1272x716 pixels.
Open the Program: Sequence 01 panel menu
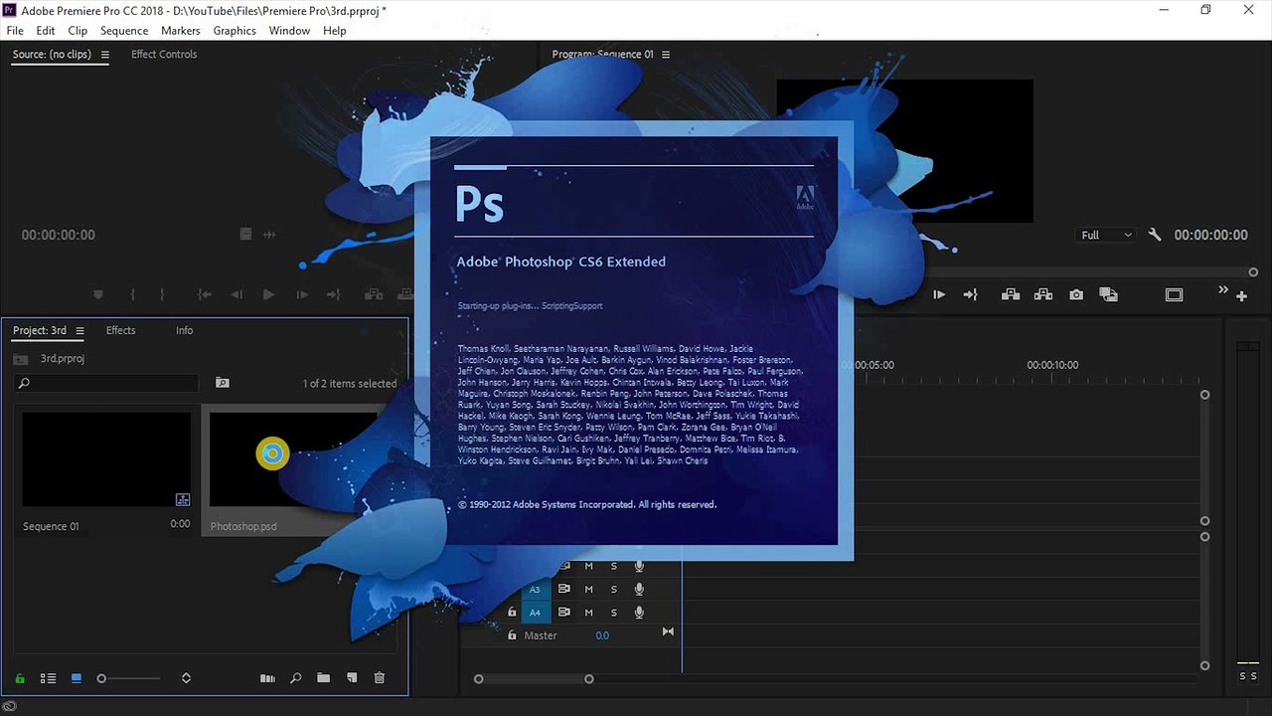(x=666, y=55)
